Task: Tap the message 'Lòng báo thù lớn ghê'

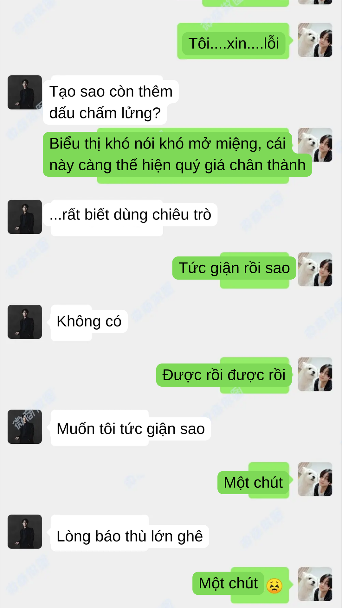Action: 130,536
